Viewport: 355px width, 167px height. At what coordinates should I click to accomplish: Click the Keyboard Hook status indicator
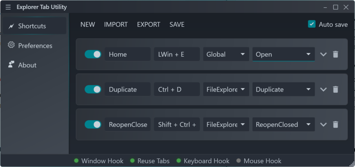point(203,161)
